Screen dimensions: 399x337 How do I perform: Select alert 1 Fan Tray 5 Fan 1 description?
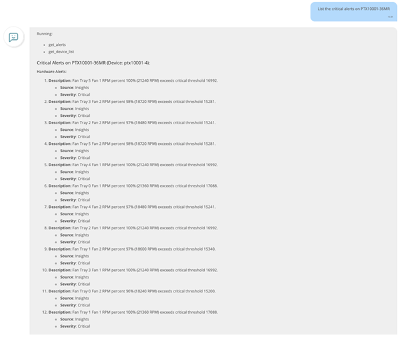pyautogui.click(x=133, y=80)
